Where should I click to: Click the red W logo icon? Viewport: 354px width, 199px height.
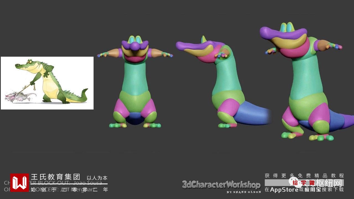[19, 182]
